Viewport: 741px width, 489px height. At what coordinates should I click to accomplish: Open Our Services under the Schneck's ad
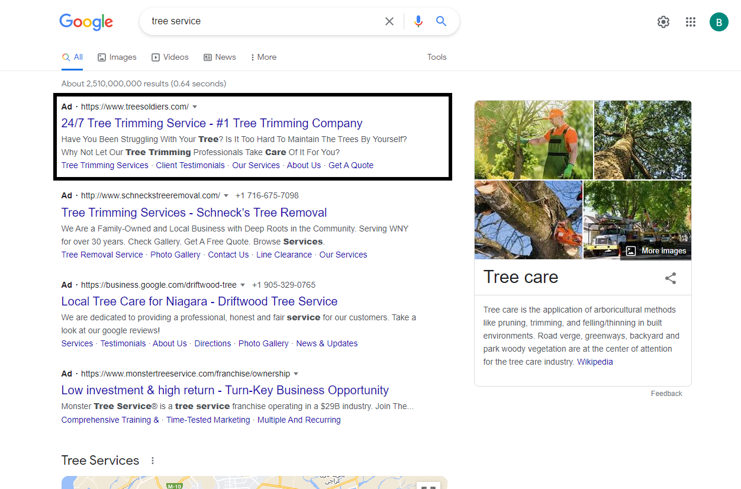[x=343, y=255]
